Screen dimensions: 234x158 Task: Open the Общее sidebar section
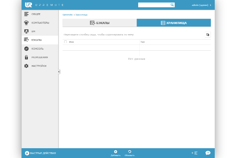(x=36, y=14)
